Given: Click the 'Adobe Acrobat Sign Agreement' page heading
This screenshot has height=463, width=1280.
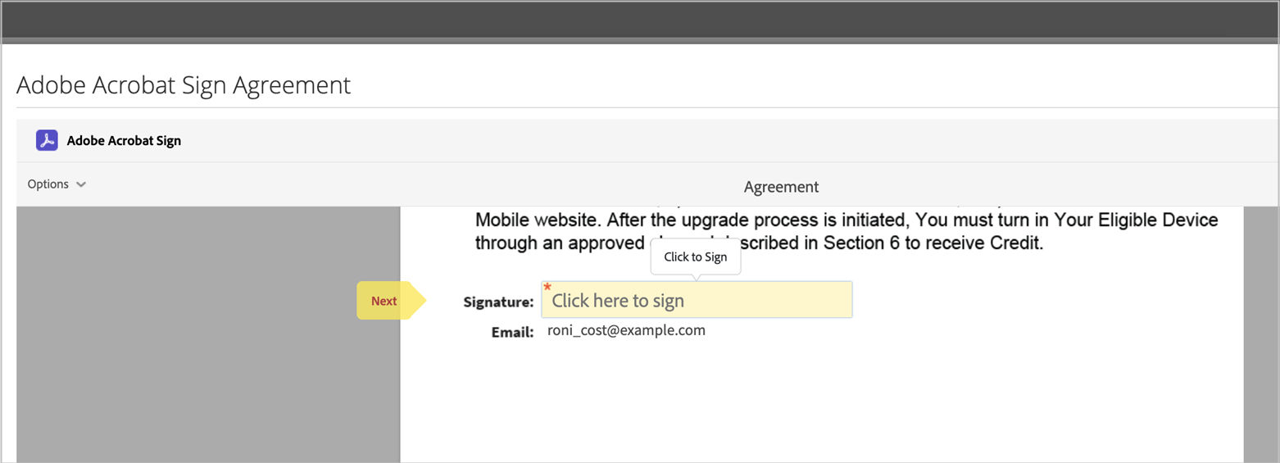Looking at the screenshot, I should coord(184,85).
